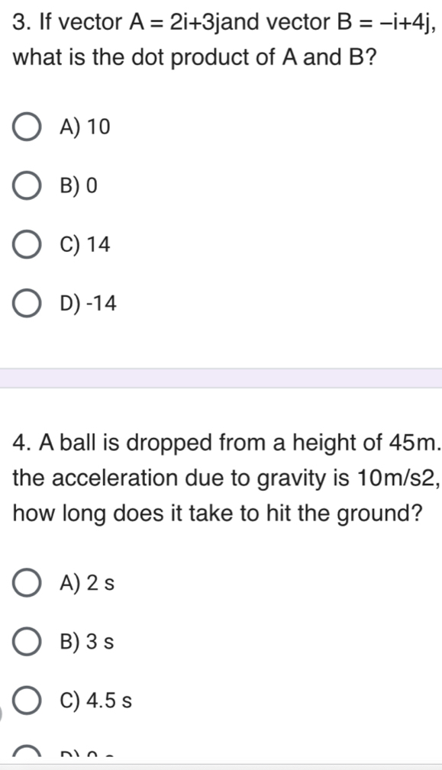Select radio button D) -14 for question 3
Screen dimensions: 442x770
click(27, 303)
